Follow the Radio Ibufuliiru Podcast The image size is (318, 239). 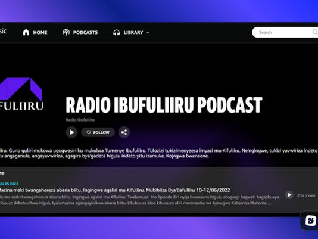98,132
